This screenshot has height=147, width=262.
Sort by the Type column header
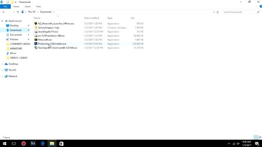(110, 18)
